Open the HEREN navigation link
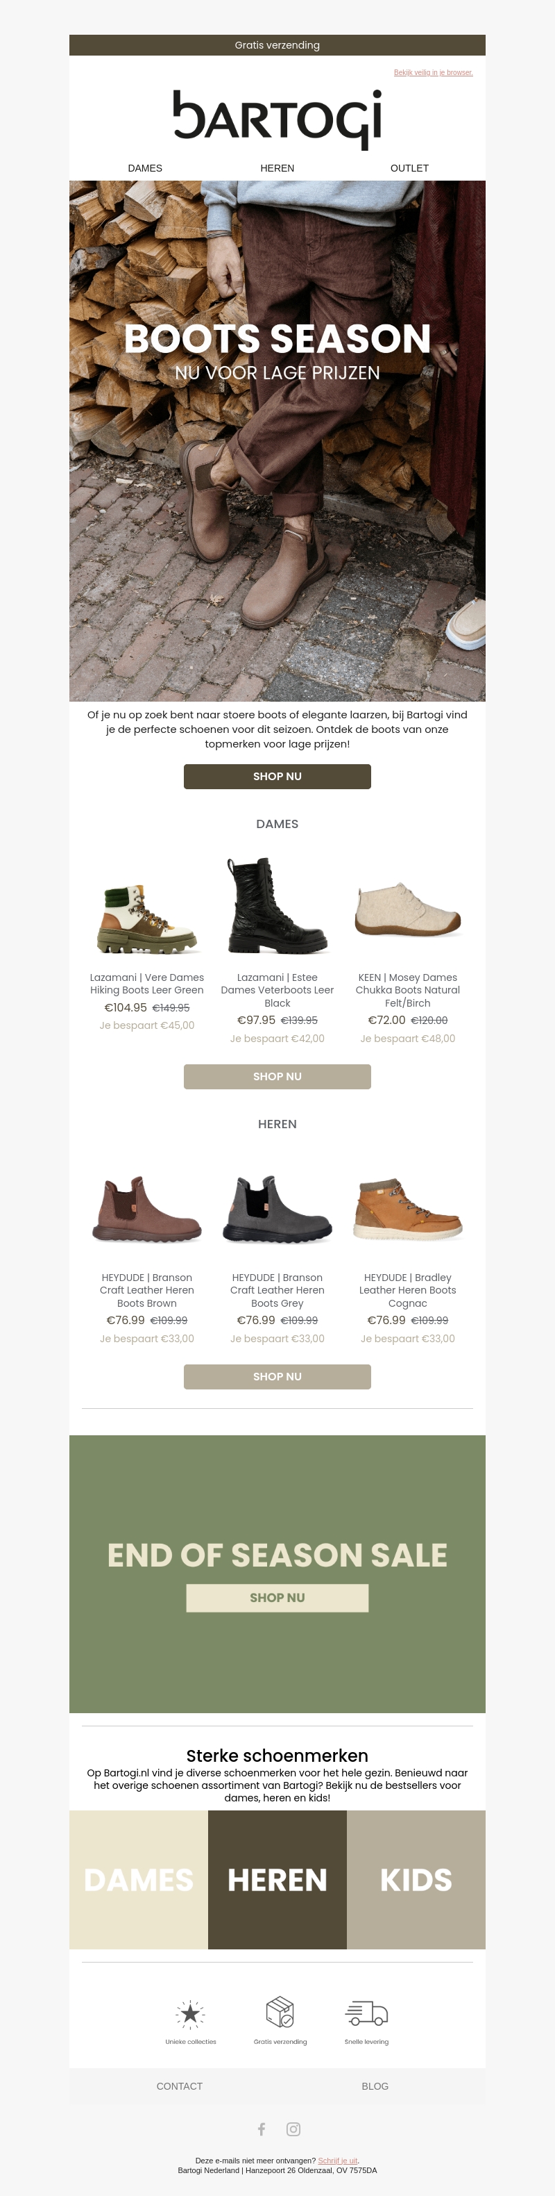555x2196 pixels. 277,168
